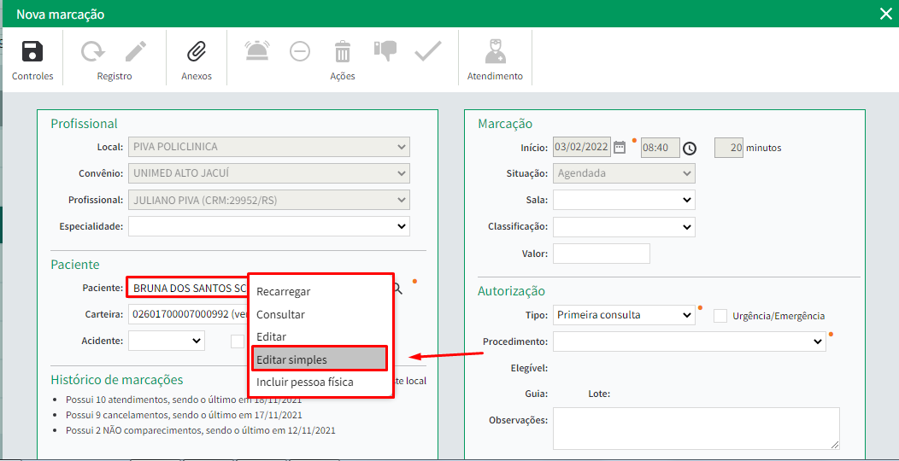Enable the Urgência/Emergência checkbox

720,316
